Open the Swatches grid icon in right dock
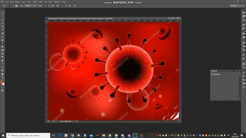246x138 pixels. coord(243,29)
